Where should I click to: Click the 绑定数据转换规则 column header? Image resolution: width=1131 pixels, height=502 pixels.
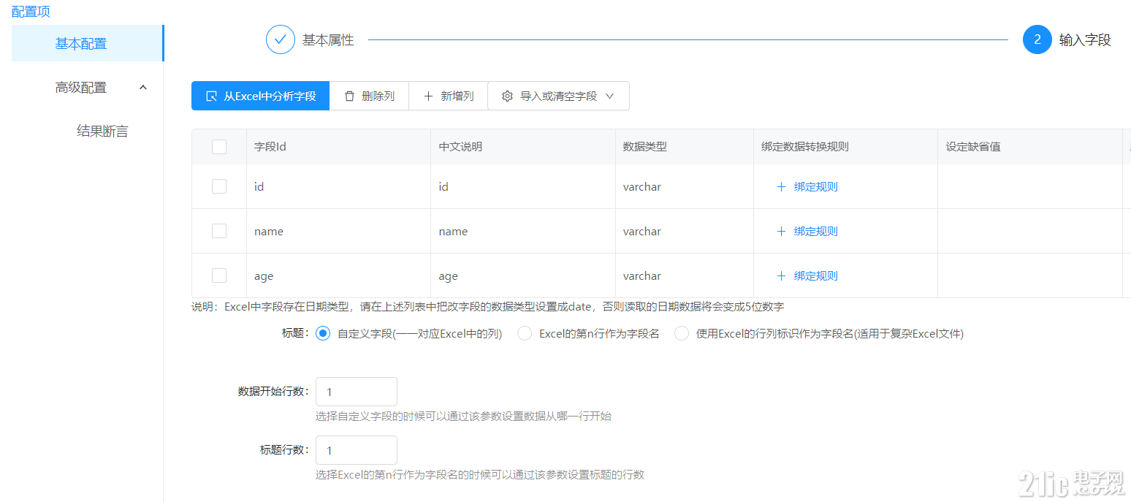tap(846, 147)
